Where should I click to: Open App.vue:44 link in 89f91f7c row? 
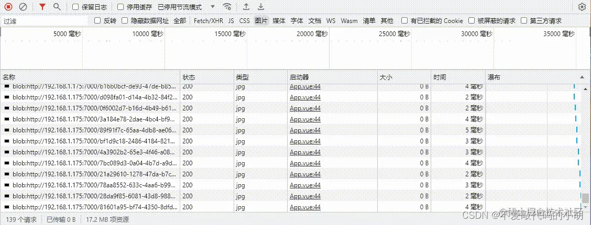305,130
